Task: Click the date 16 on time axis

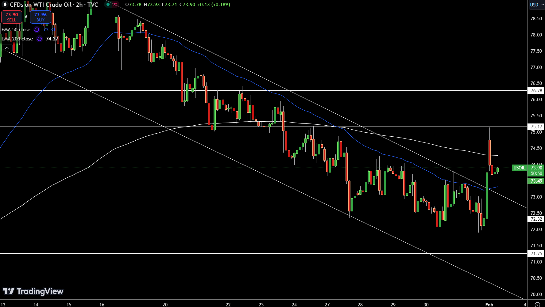Action: [x=102, y=305]
